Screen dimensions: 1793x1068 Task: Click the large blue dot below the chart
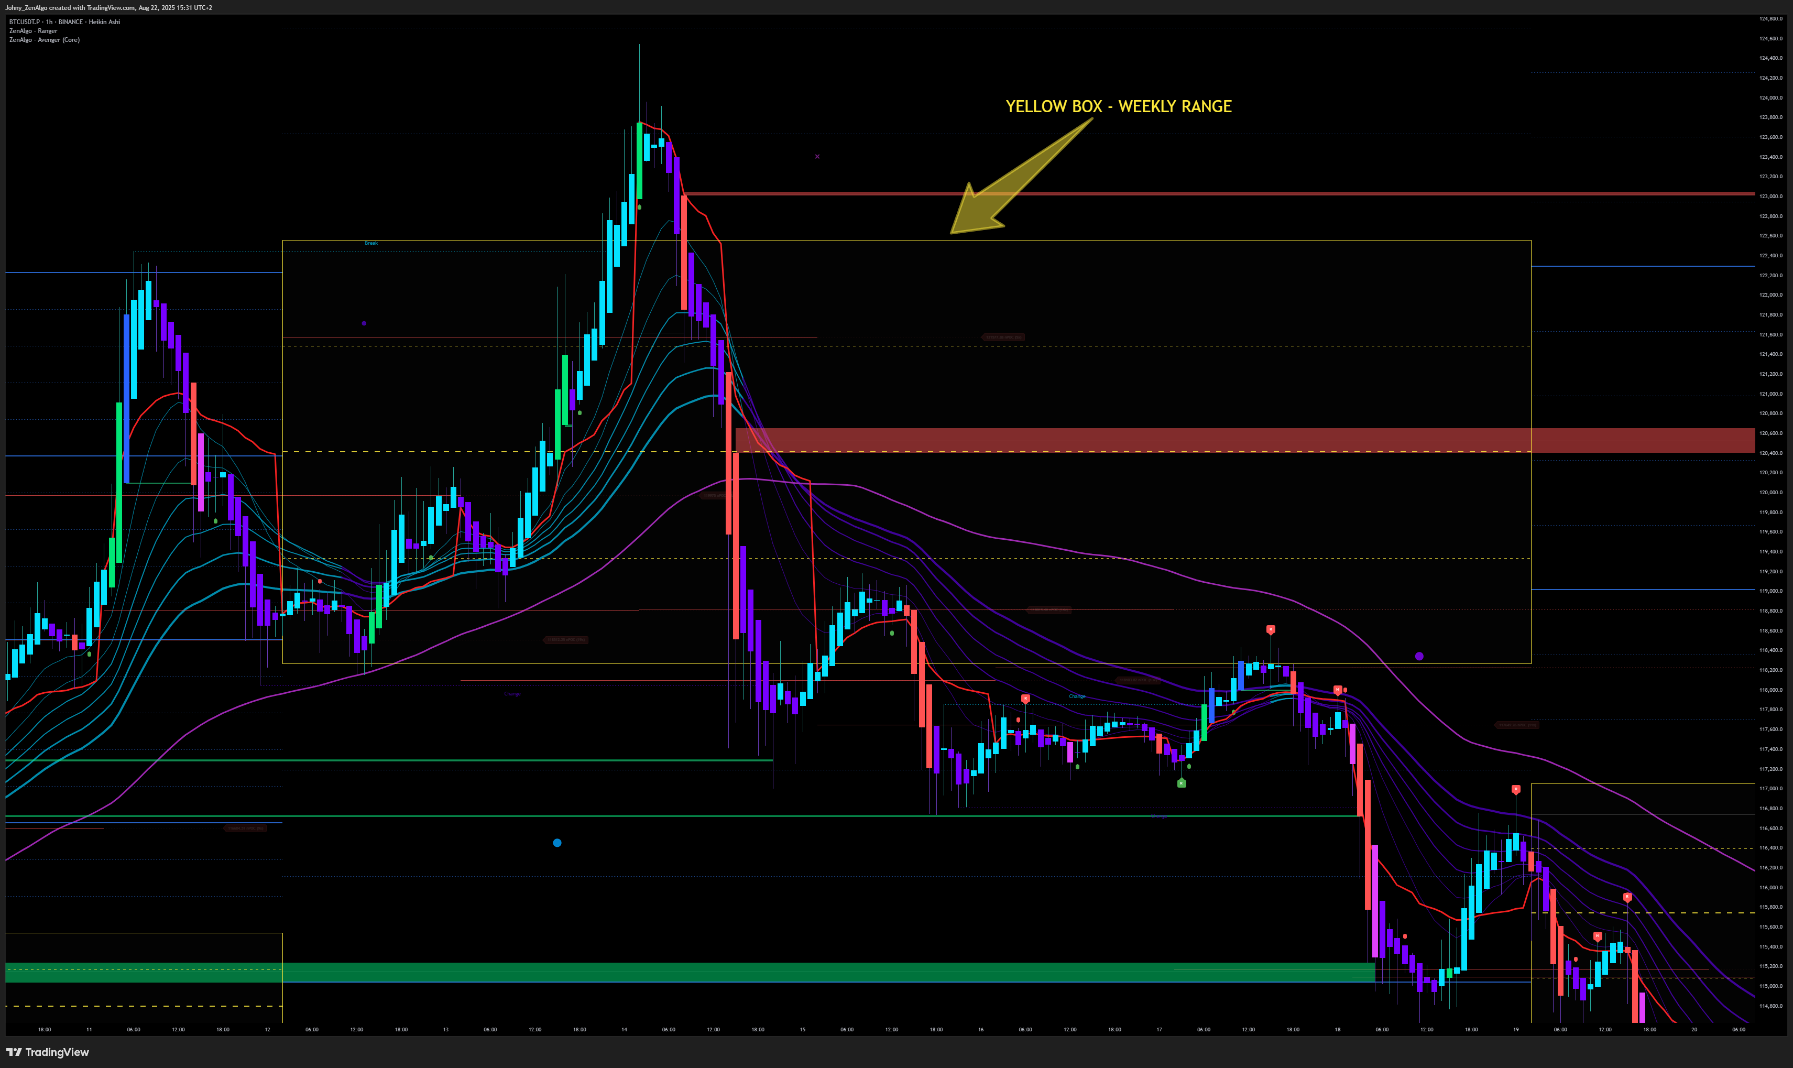[557, 843]
